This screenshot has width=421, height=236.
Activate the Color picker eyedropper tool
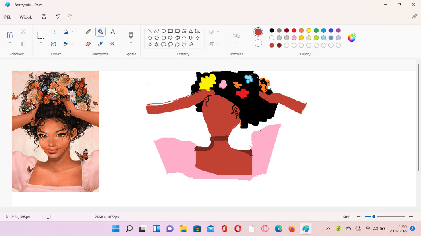(x=100, y=44)
